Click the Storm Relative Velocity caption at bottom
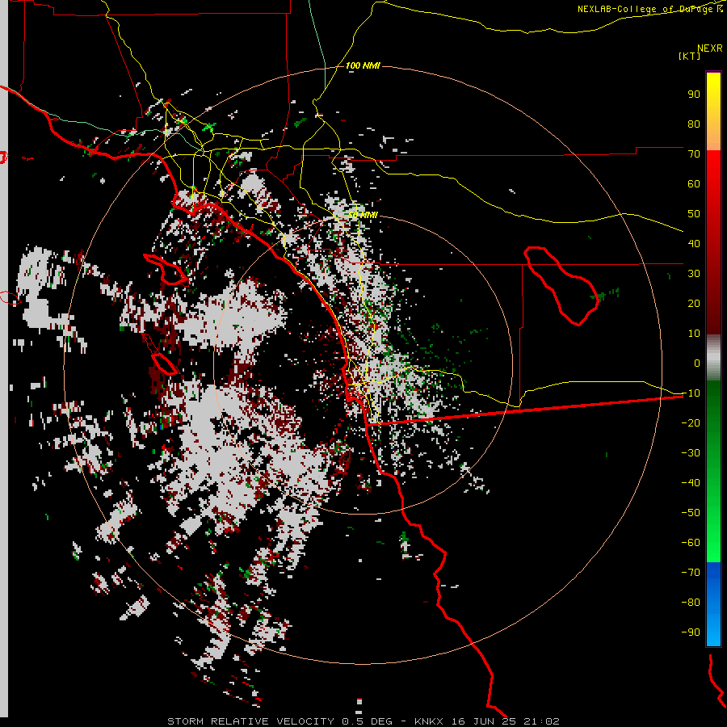727x727 pixels. (x=363, y=721)
